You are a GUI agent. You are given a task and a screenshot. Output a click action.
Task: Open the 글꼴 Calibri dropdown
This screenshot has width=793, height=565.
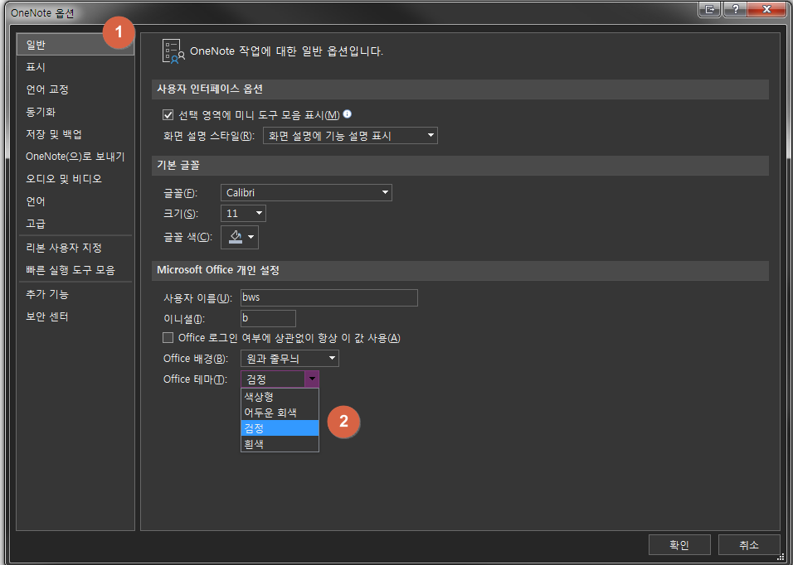click(306, 192)
